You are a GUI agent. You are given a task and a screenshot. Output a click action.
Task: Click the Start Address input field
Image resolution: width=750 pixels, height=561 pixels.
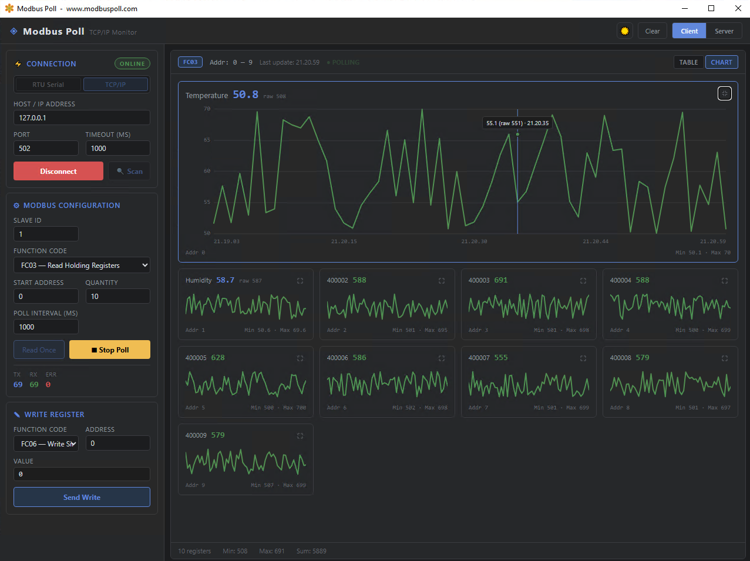coord(46,296)
